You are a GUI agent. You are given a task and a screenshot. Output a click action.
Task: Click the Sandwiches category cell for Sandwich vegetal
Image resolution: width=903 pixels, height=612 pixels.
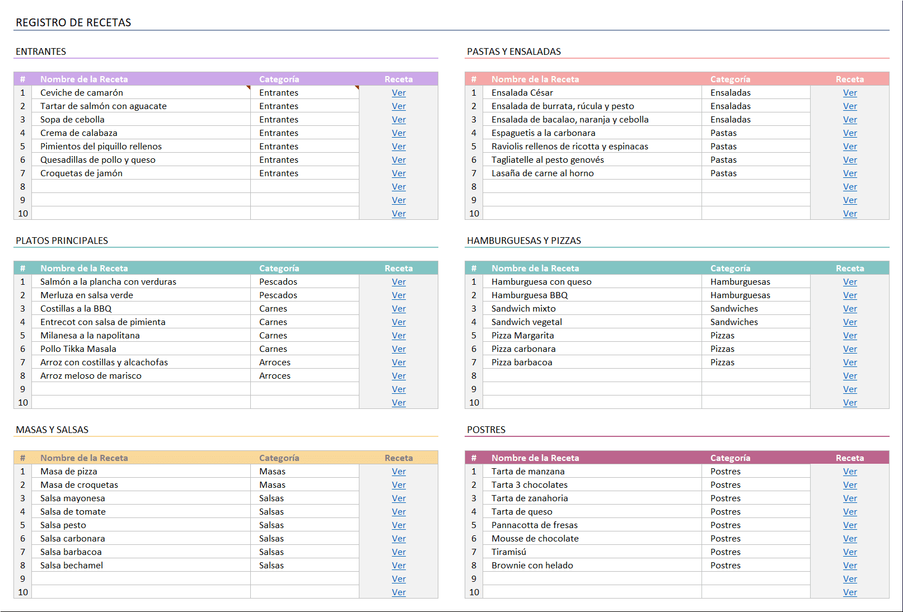point(756,322)
